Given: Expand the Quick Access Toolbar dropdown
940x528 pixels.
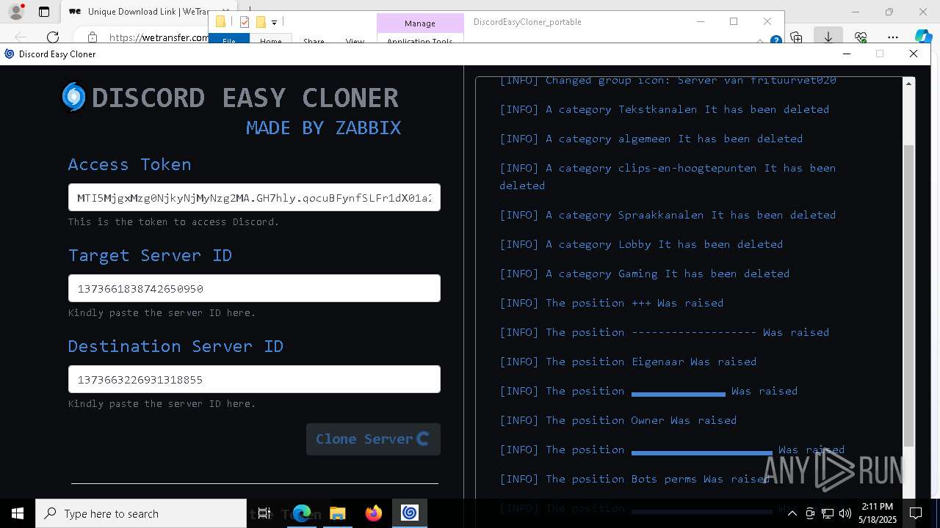Looking at the screenshot, I should (x=275, y=23).
